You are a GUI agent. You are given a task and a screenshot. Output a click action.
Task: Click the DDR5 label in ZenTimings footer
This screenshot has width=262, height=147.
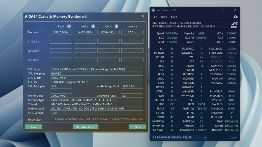(x=234, y=138)
